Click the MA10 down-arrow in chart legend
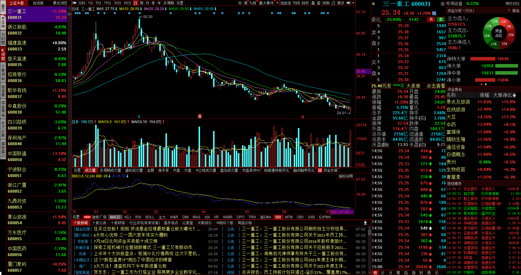This screenshot has height=275, width=521. [141, 9]
